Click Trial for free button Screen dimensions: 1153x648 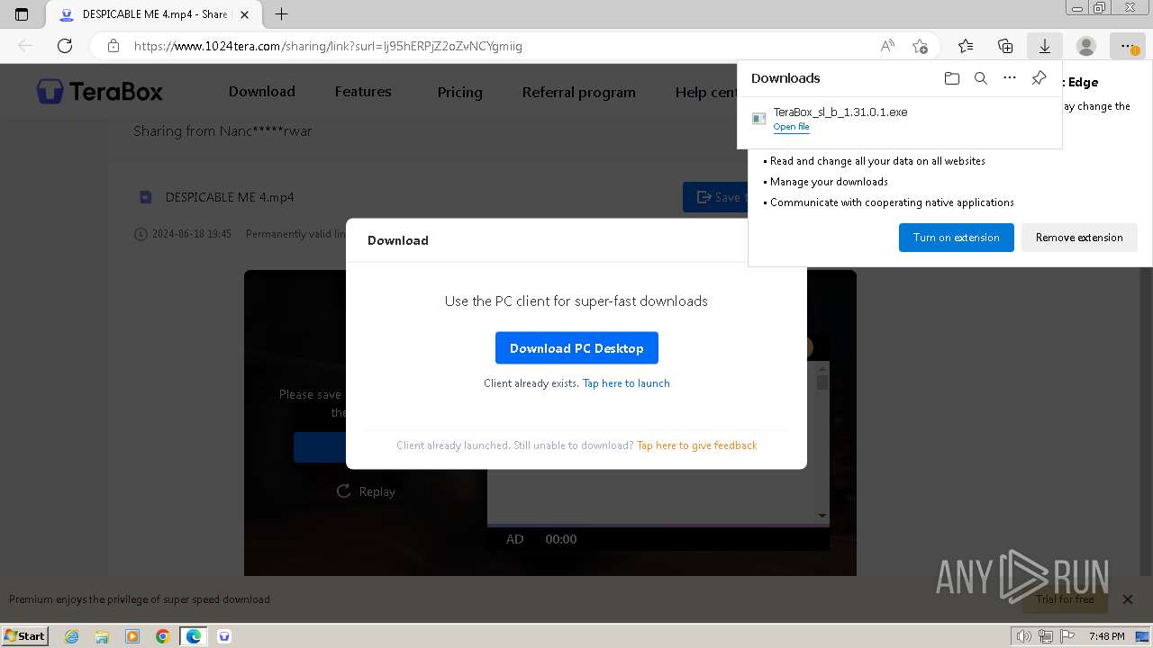coord(1065,599)
